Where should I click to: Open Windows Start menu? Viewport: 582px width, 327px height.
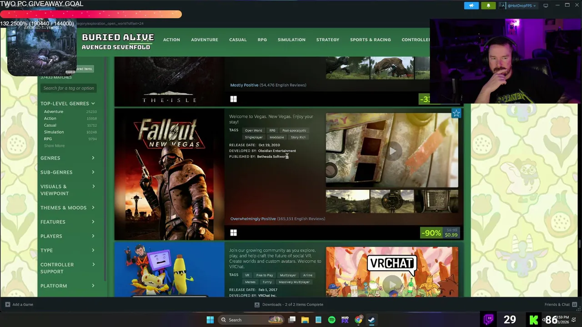click(210, 320)
